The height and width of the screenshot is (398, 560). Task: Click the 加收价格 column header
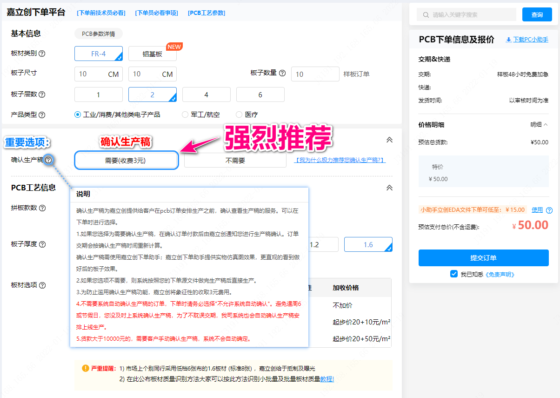point(346,288)
